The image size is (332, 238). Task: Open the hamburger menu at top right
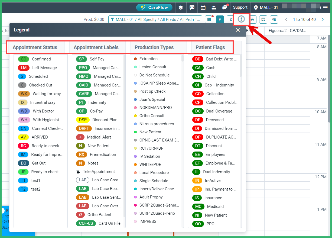(x=325, y=7)
